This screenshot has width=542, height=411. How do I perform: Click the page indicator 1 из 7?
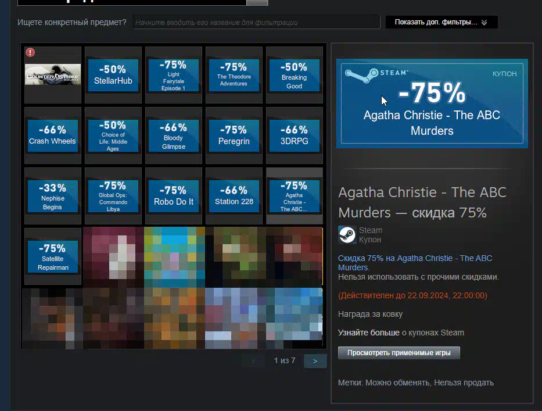click(285, 361)
